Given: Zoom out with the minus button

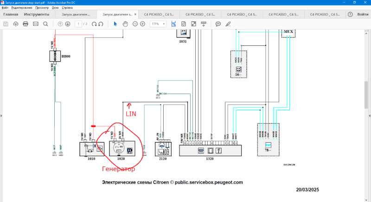Looking at the screenshot, I should (135, 24).
